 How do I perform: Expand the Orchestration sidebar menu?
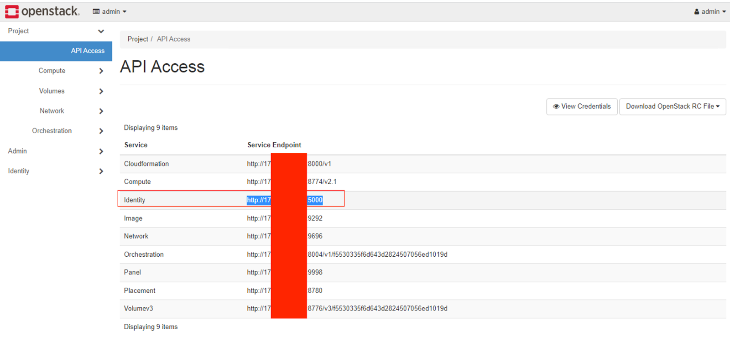(56, 131)
